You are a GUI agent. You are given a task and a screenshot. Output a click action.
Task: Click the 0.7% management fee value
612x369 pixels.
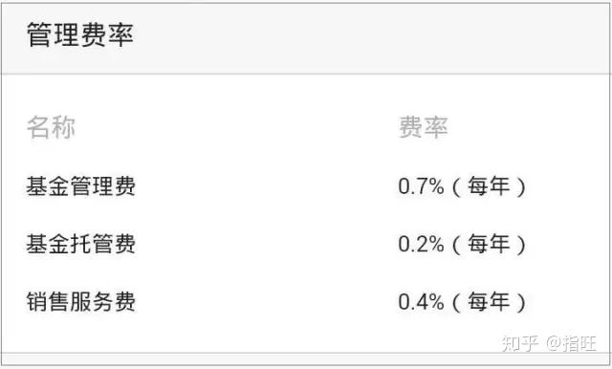coord(421,186)
